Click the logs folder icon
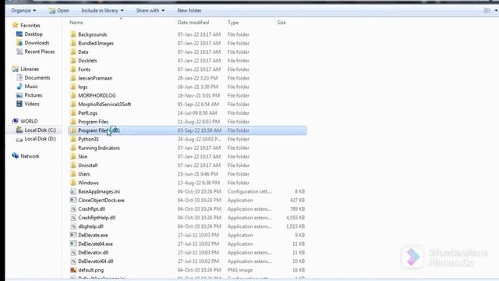Image resolution: width=499 pixels, height=281 pixels. click(73, 87)
